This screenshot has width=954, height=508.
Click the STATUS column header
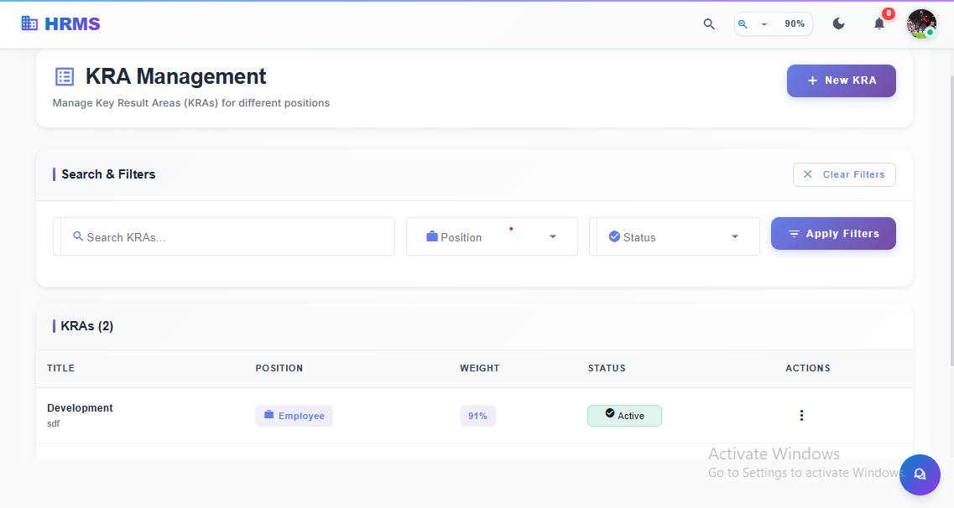tap(607, 368)
